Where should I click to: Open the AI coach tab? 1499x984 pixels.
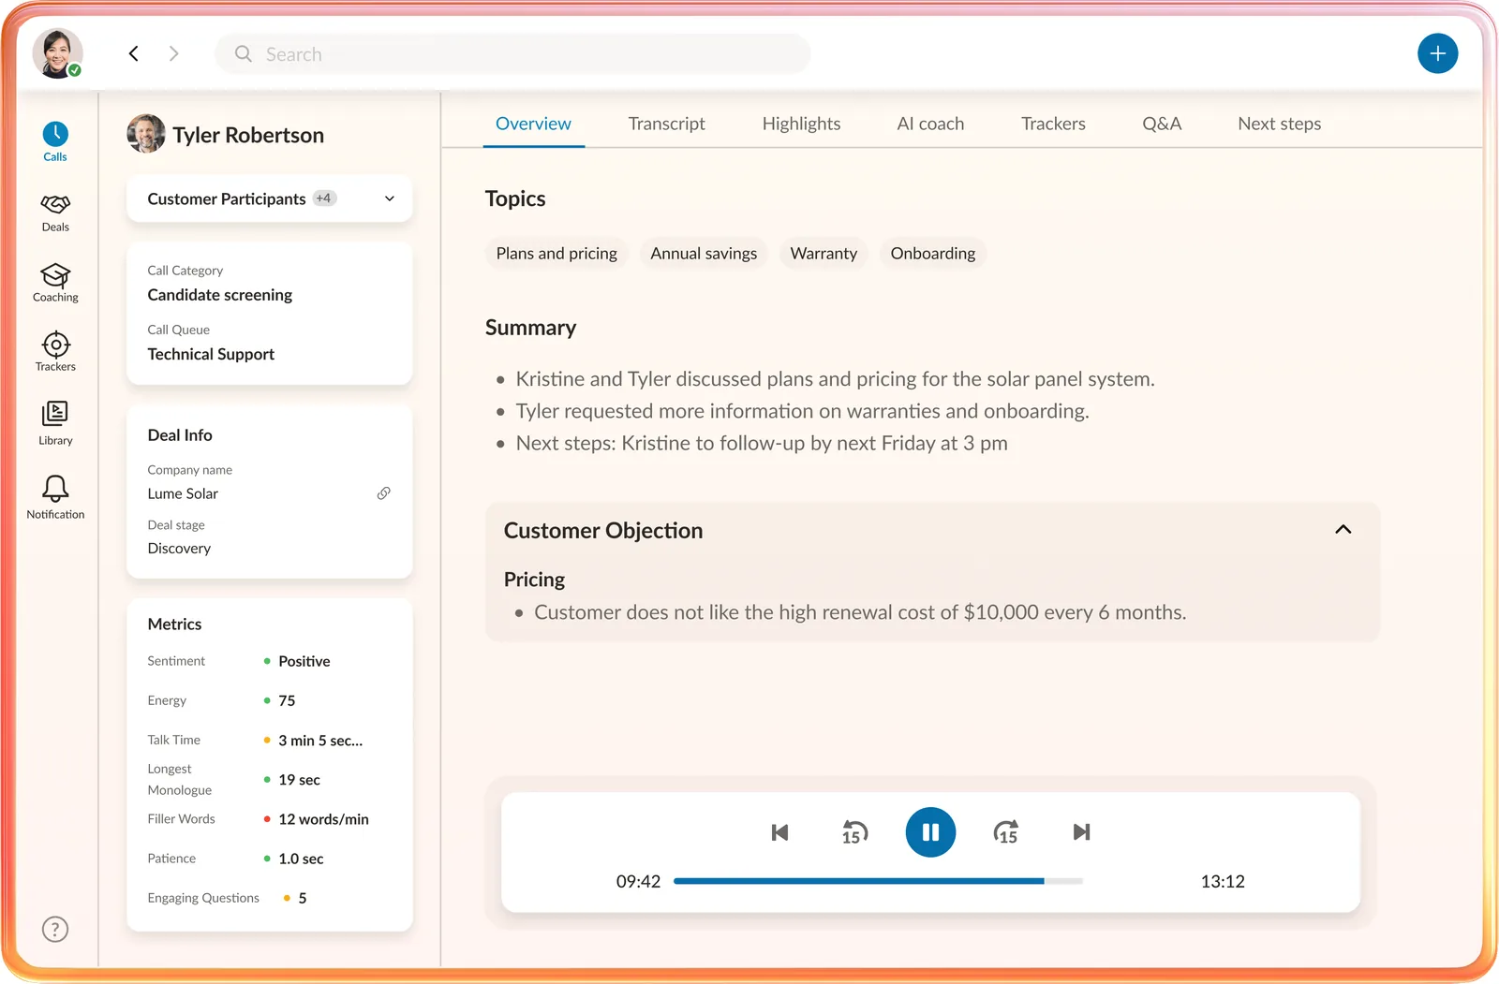[930, 124]
